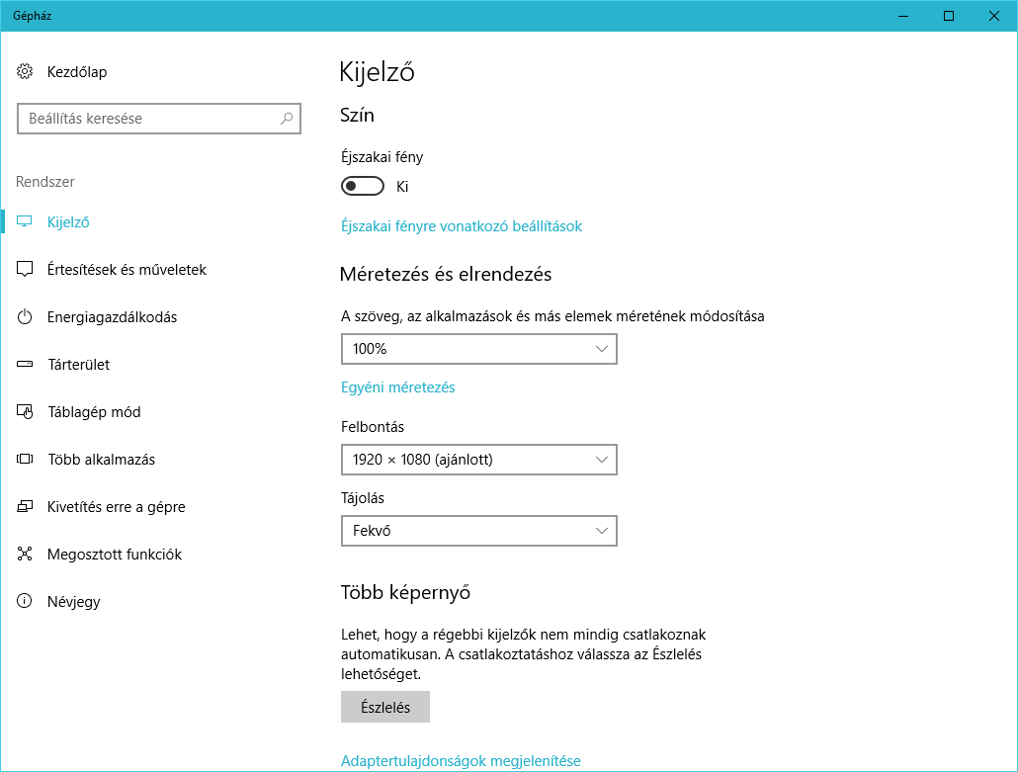Open Éjszakai fényre vonatkozó beállítások link
Viewport: 1018px width, 772px height.
point(461,226)
